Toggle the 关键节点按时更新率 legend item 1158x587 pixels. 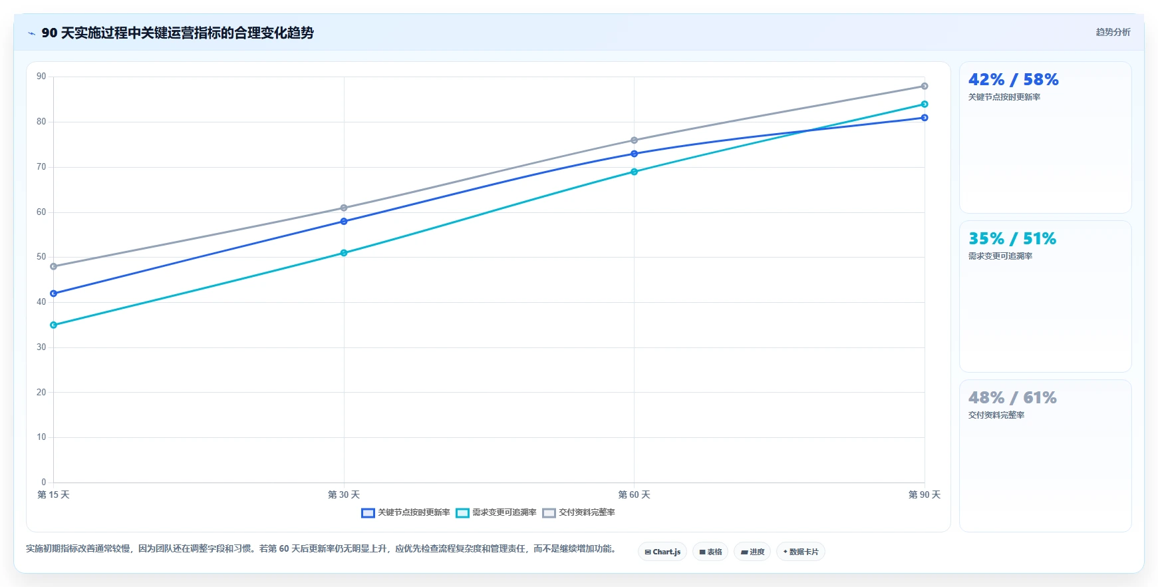click(406, 512)
